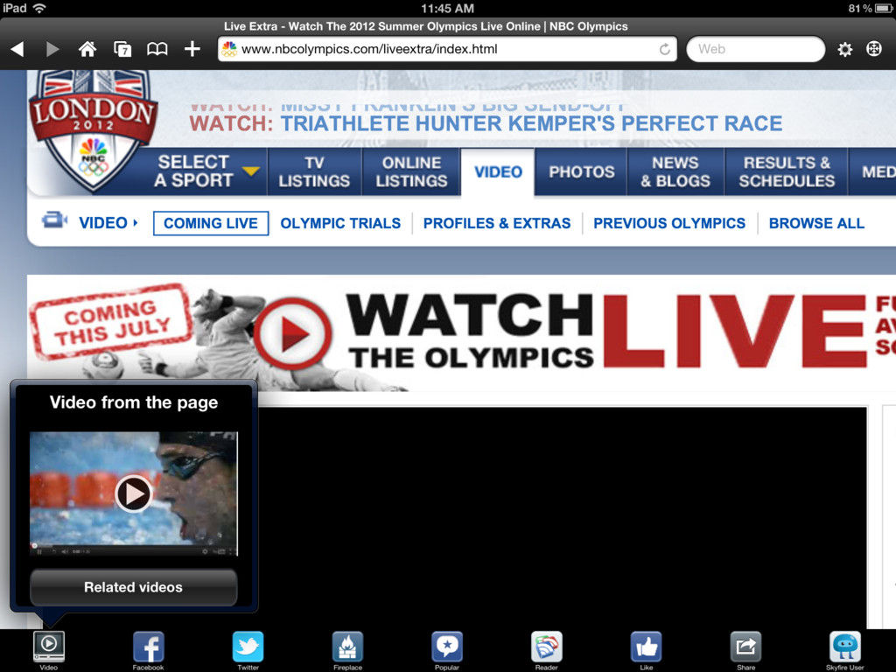Open the Browse All link
The width and height of the screenshot is (896, 672).
[816, 223]
